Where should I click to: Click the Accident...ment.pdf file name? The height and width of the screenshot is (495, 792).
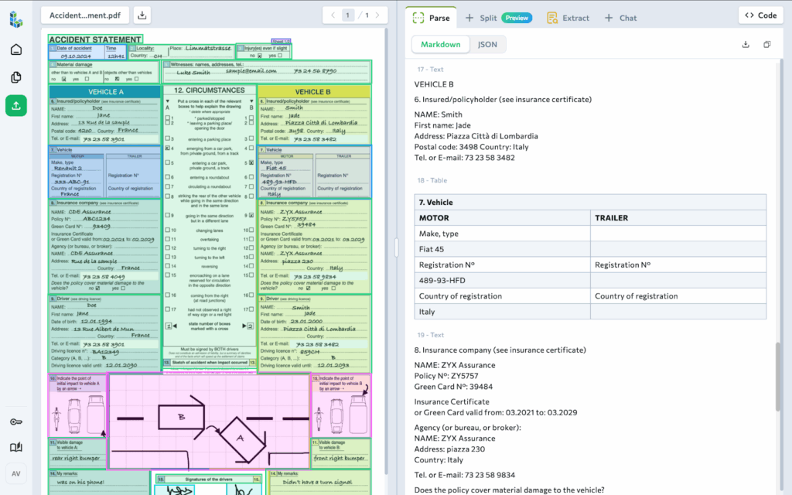click(85, 15)
